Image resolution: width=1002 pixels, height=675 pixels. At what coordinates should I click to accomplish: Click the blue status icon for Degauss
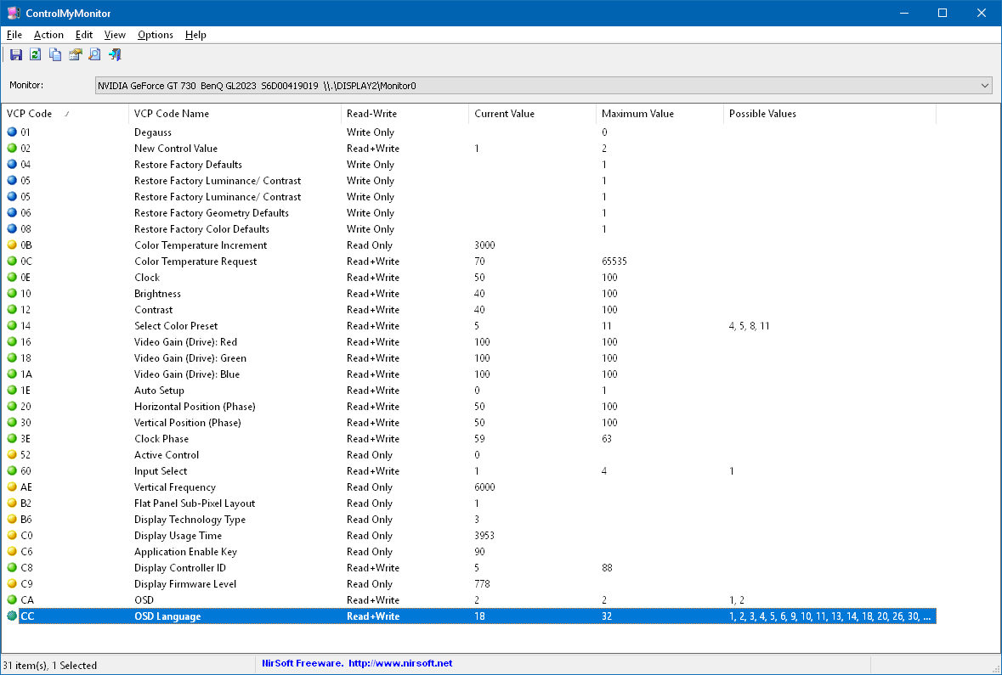click(x=12, y=132)
